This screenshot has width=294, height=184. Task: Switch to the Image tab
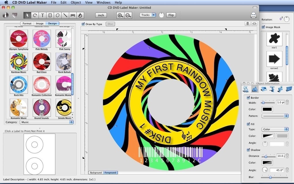[x=40, y=23]
